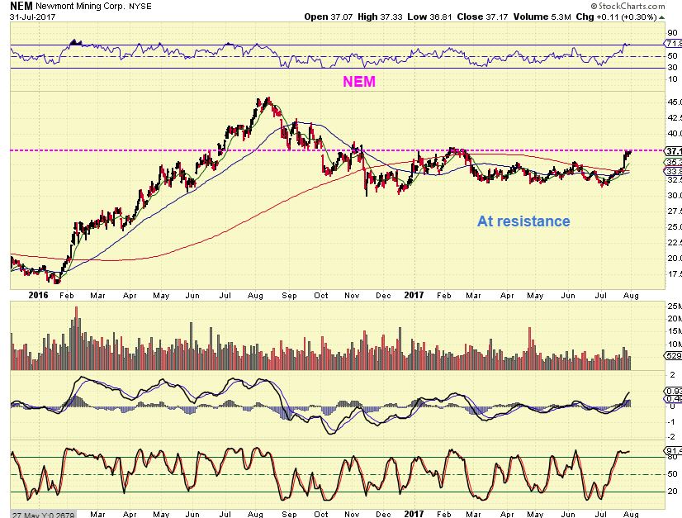Click the pink NEM annotation on chart
The width and height of the screenshot is (682, 518).
click(x=359, y=82)
